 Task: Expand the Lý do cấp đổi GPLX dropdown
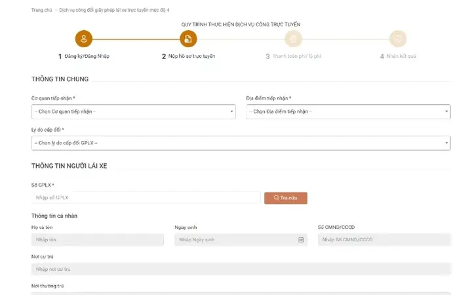tap(241, 143)
